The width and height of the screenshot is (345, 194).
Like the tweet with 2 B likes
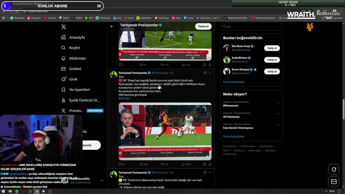[x=164, y=164]
